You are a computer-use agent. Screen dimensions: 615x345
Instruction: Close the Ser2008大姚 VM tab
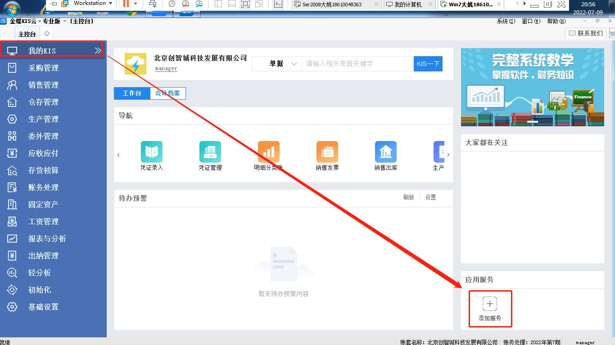tap(377, 4)
